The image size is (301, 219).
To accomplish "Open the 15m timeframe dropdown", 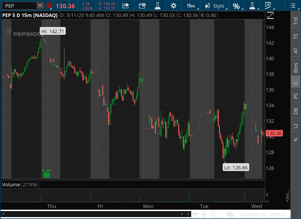I will click(x=192, y=6).
